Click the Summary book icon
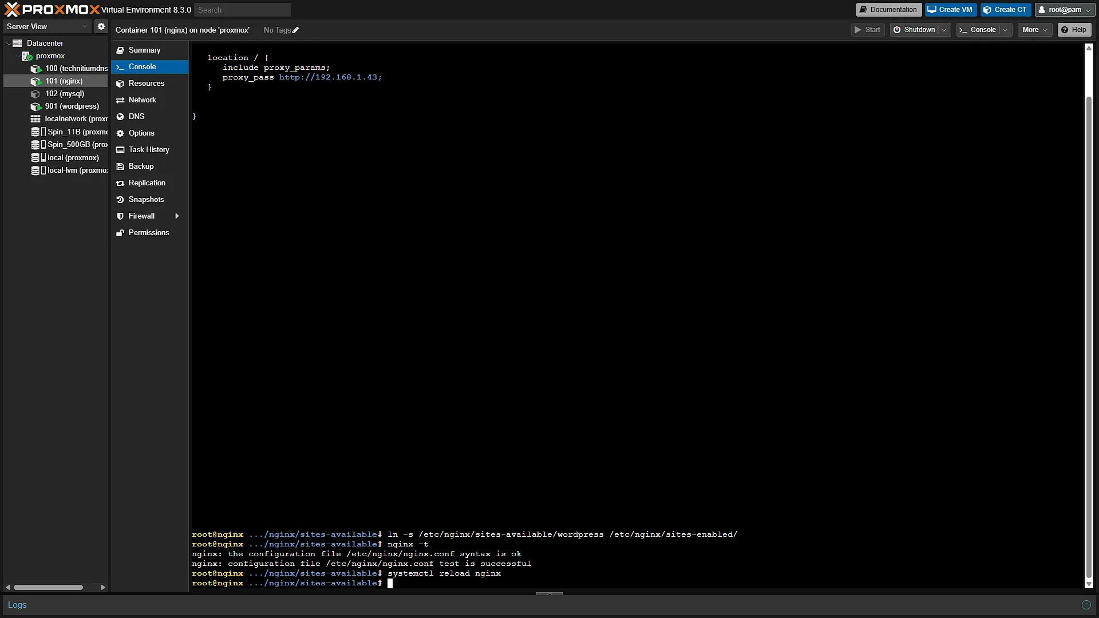 [120, 50]
